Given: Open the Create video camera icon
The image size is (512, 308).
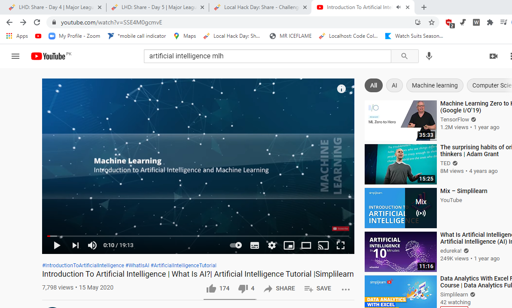Looking at the screenshot, I should 494,56.
